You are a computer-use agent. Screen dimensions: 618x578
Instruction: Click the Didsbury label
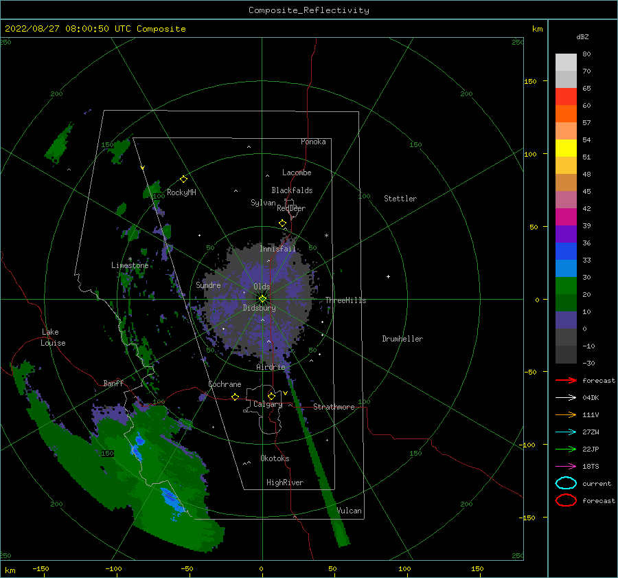[259, 308]
